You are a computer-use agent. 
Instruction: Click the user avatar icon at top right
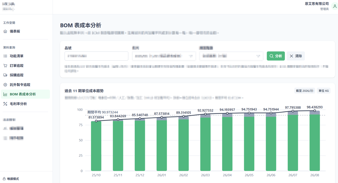tap(335, 6)
